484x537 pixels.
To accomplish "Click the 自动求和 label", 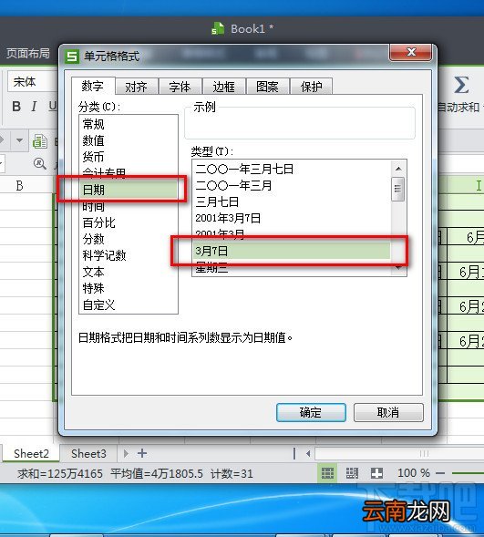I will coord(458,108).
